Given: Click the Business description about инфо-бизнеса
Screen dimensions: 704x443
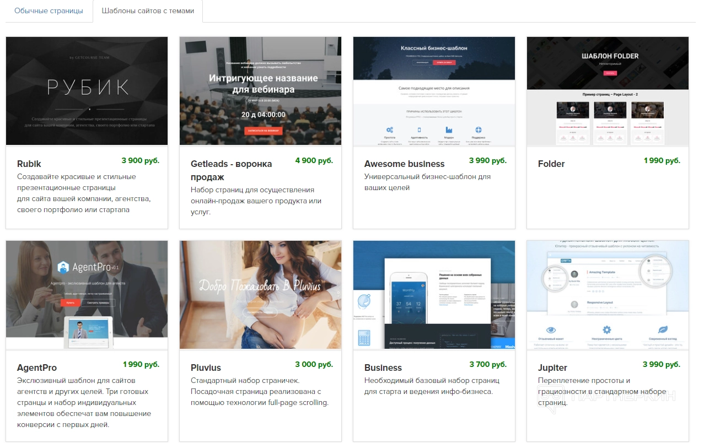Looking at the screenshot, I should (x=432, y=386).
